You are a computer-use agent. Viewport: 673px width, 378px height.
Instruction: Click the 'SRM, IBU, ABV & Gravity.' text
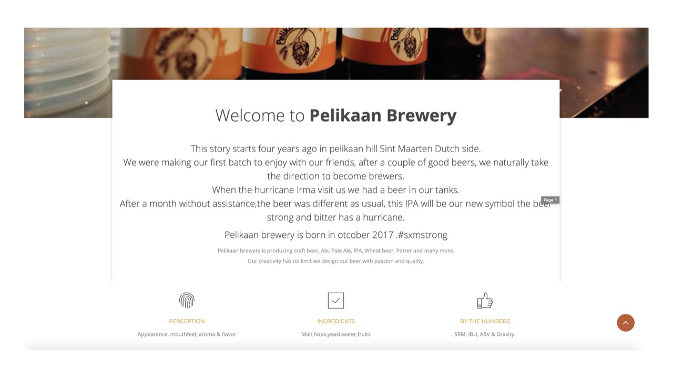485,334
